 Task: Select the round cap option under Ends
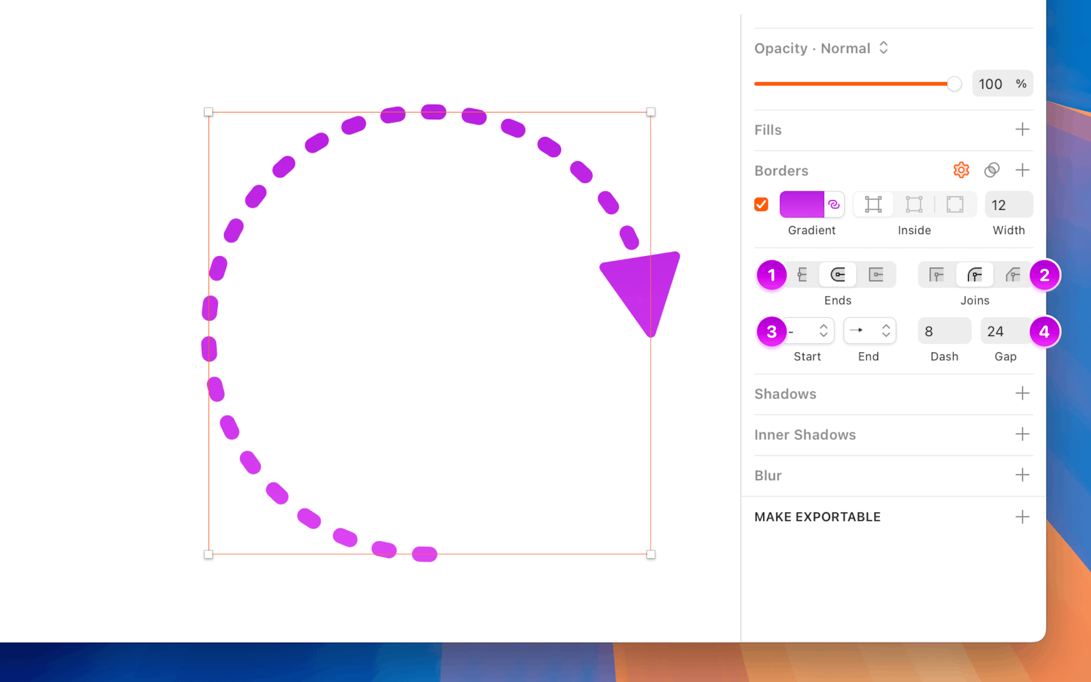click(x=838, y=275)
